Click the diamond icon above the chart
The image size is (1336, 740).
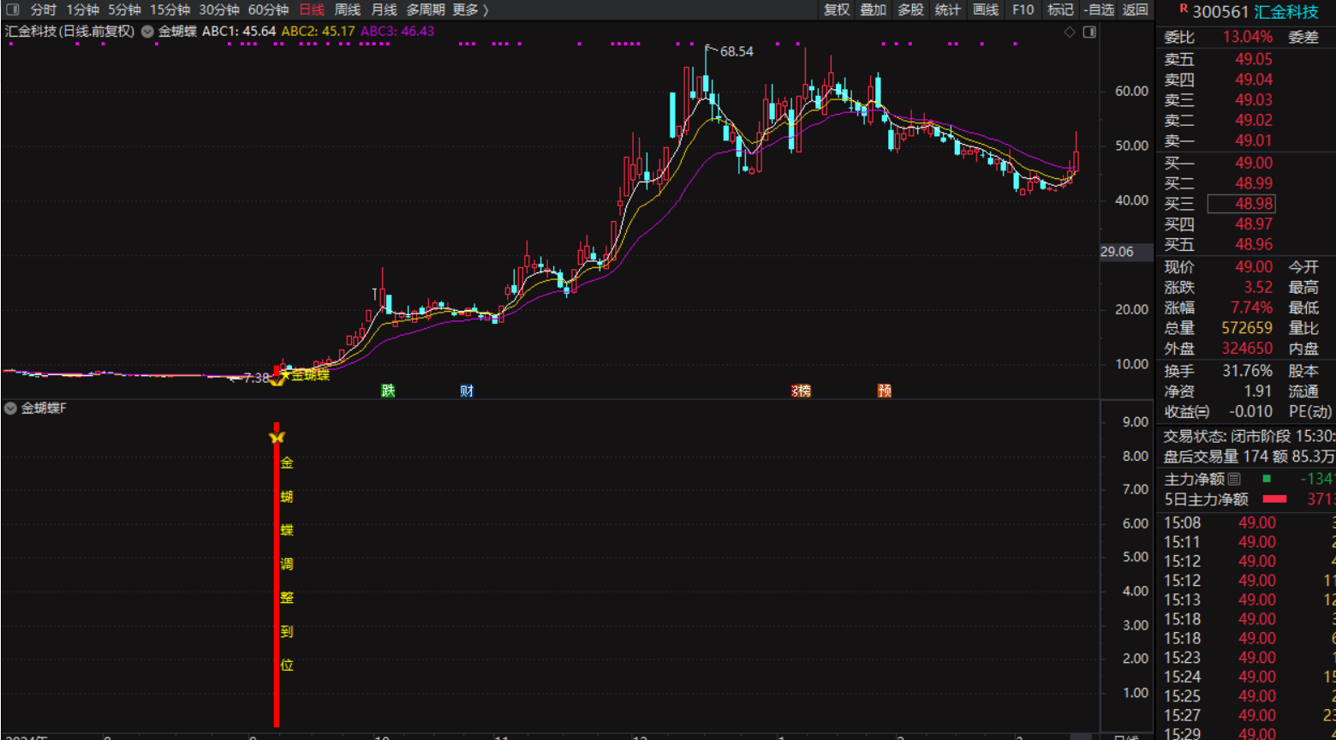tap(1070, 33)
